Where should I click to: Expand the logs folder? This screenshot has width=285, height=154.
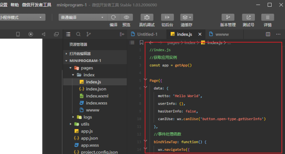(x=73, y=117)
